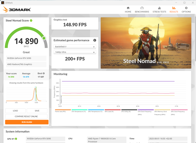This screenshot has width=196, height=143.
Task: Open the Options tab
Action: point(186,10)
